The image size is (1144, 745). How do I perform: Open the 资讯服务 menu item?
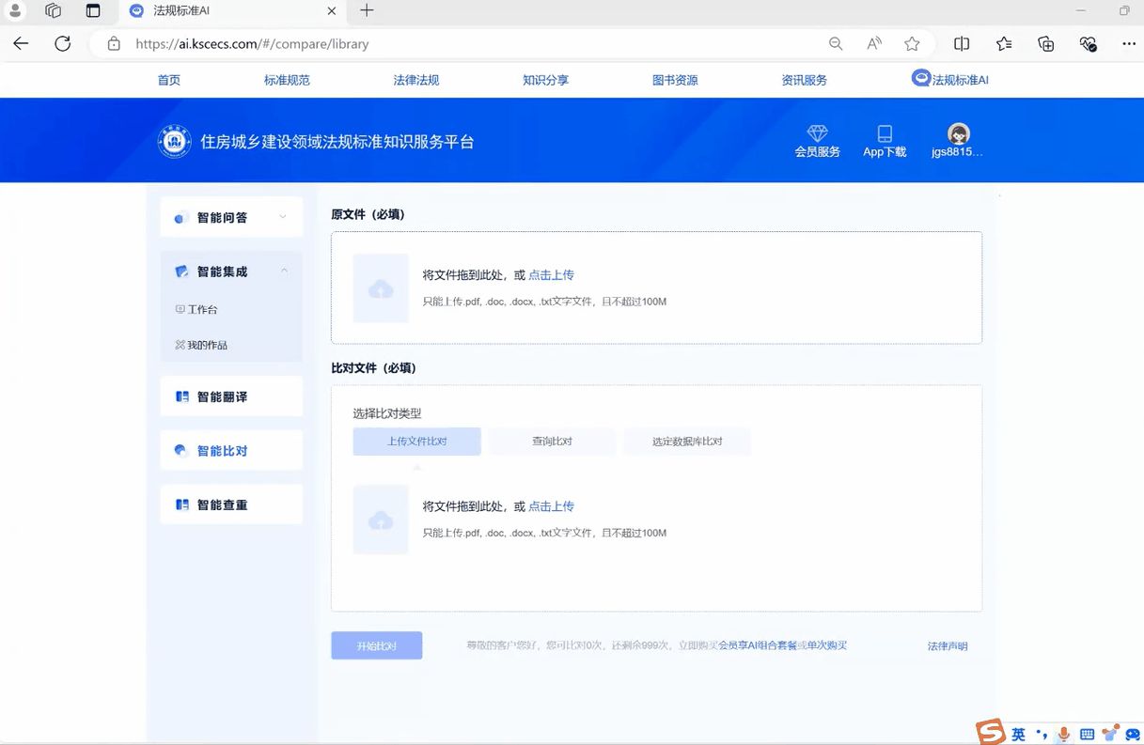click(x=805, y=80)
